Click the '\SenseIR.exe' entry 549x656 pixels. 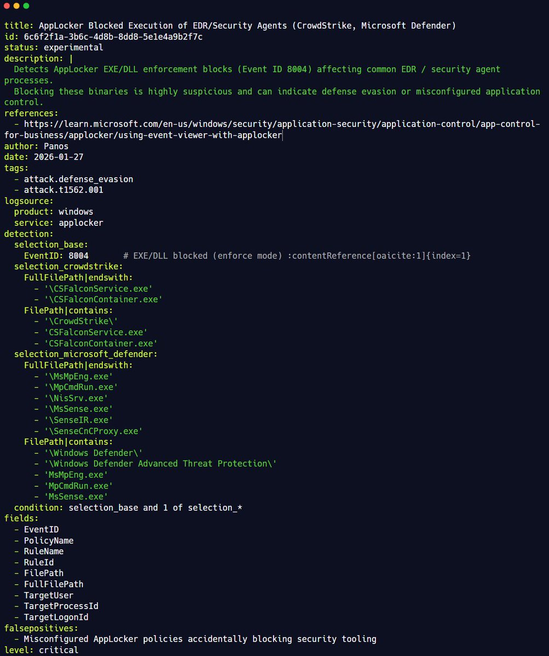pos(78,419)
